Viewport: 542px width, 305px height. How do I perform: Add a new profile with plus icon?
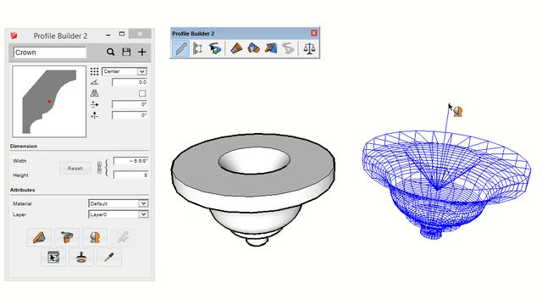141,52
